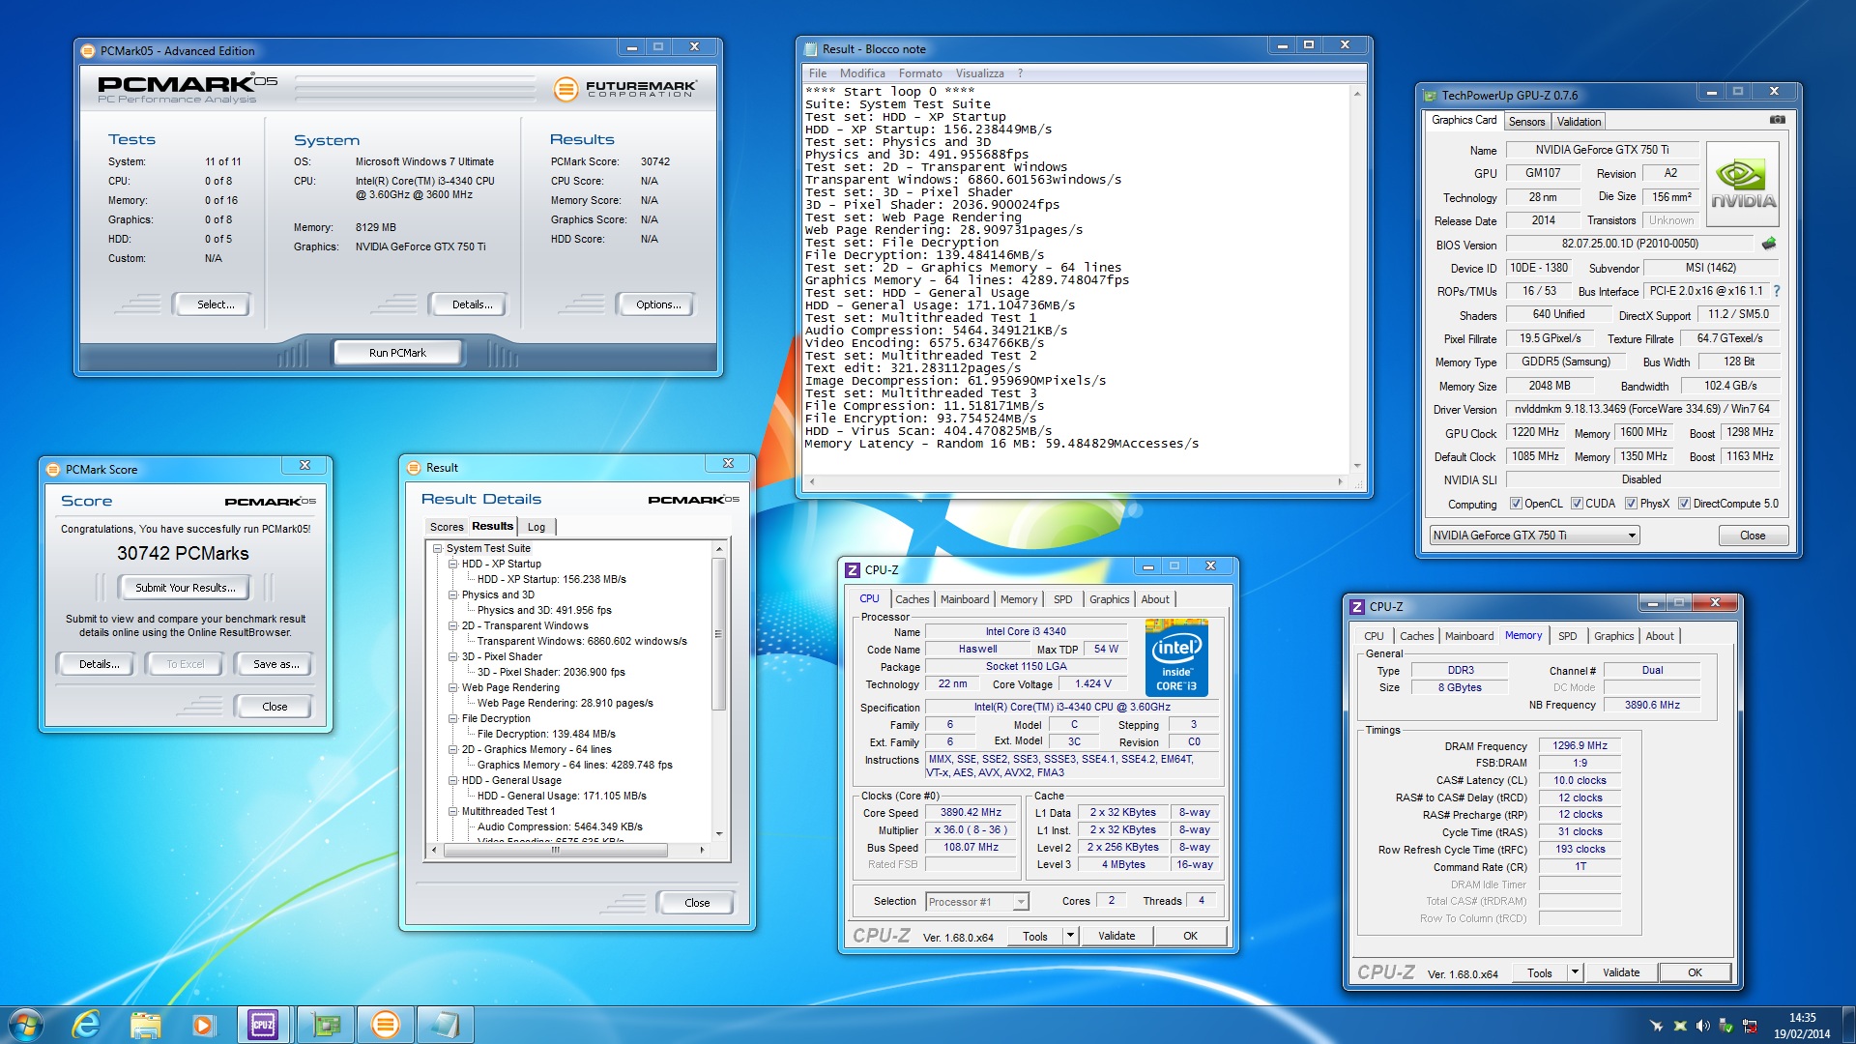The height and width of the screenshot is (1044, 1856).
Task: Click the vertical scrollbar in Result Details tree
Action: coord(718,692)
